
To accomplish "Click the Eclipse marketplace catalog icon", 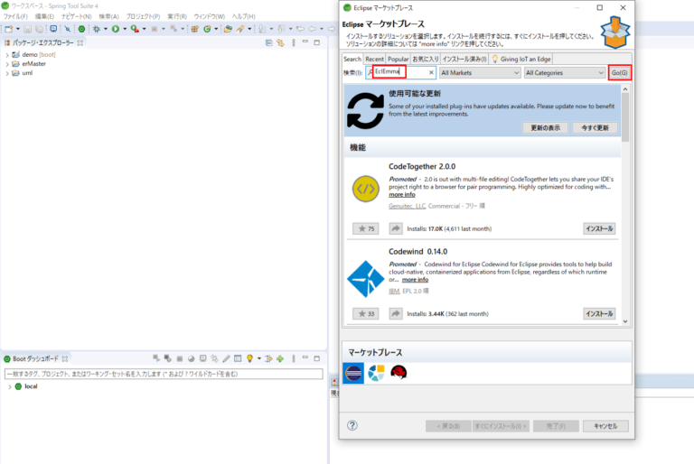I will (353, 373).
